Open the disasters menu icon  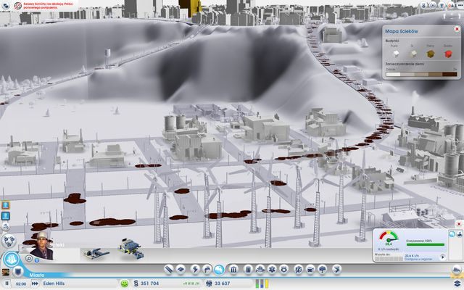[336, 269]
